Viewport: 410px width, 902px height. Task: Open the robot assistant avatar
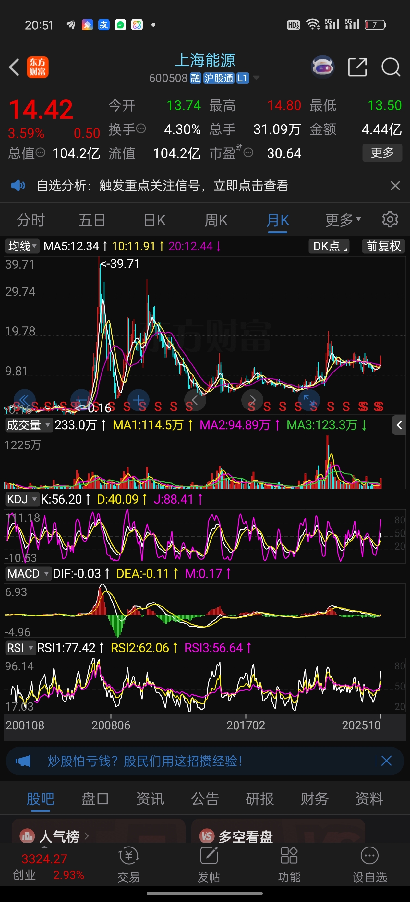click(322, 67)
